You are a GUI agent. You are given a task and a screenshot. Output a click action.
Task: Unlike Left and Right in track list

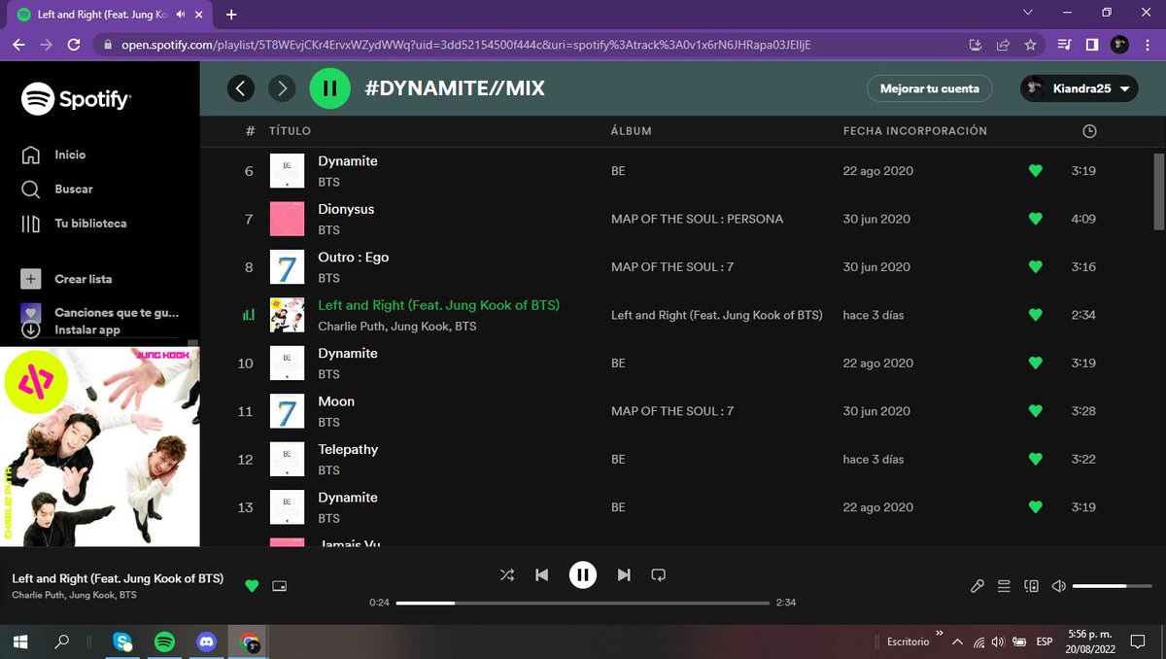(x=1035, y=315)
